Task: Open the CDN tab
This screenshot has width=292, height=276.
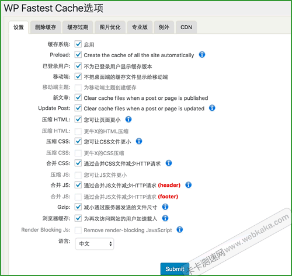Action: pos(186,27)
